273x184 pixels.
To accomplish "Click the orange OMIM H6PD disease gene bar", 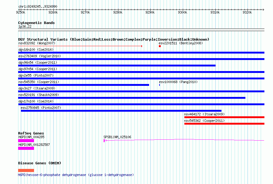I will pos(26,170).
